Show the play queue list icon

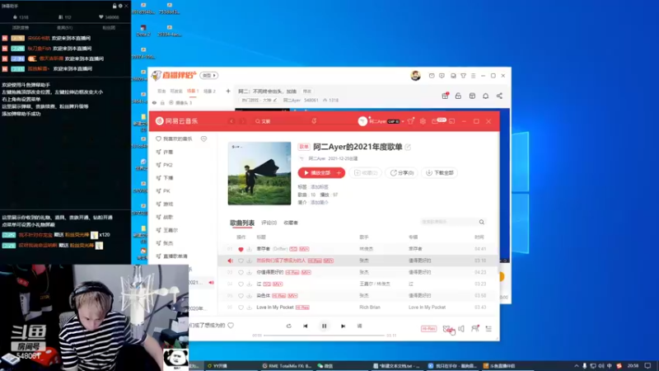click(488, 328)
